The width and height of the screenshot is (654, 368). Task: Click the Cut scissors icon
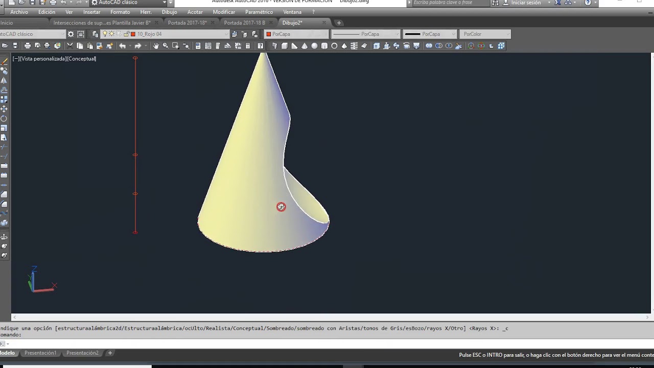click(x=71, y=46)
